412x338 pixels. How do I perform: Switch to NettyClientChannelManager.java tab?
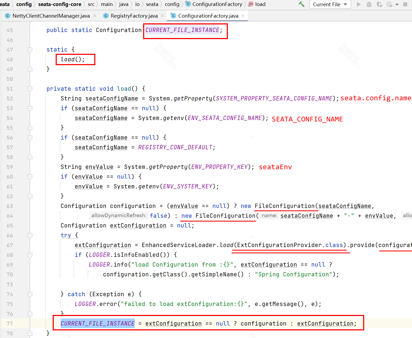point(51,16)
